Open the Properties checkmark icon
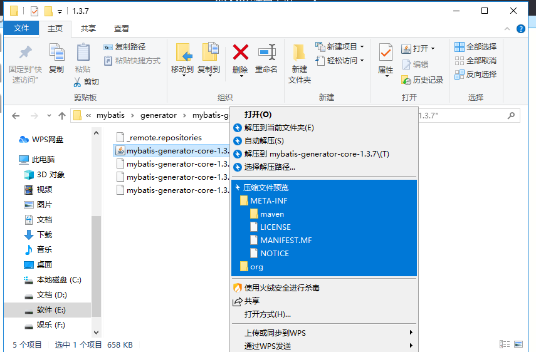 click(386, 53)
